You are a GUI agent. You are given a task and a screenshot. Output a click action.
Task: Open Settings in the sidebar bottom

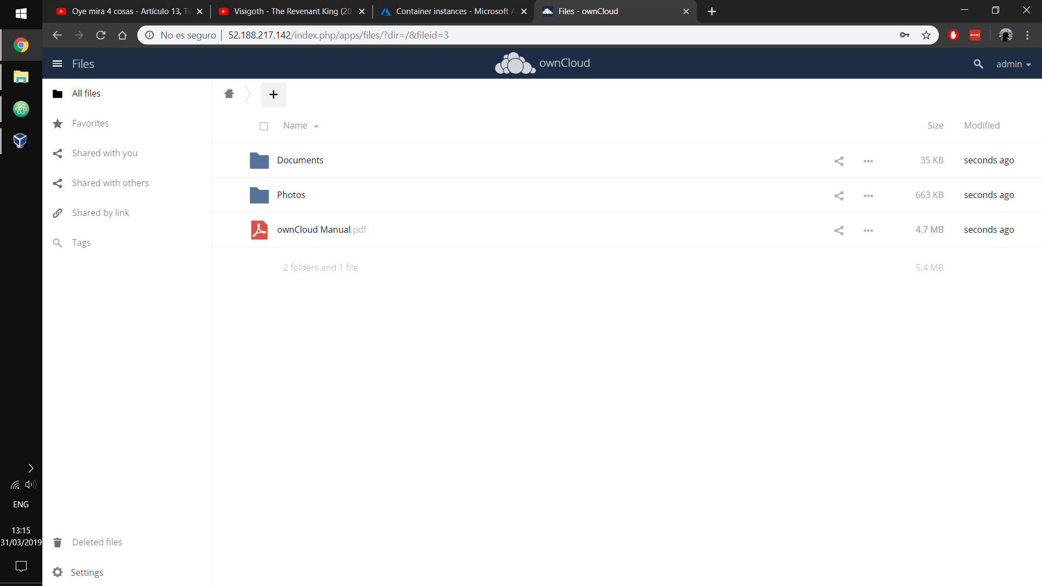pos(87,572)
